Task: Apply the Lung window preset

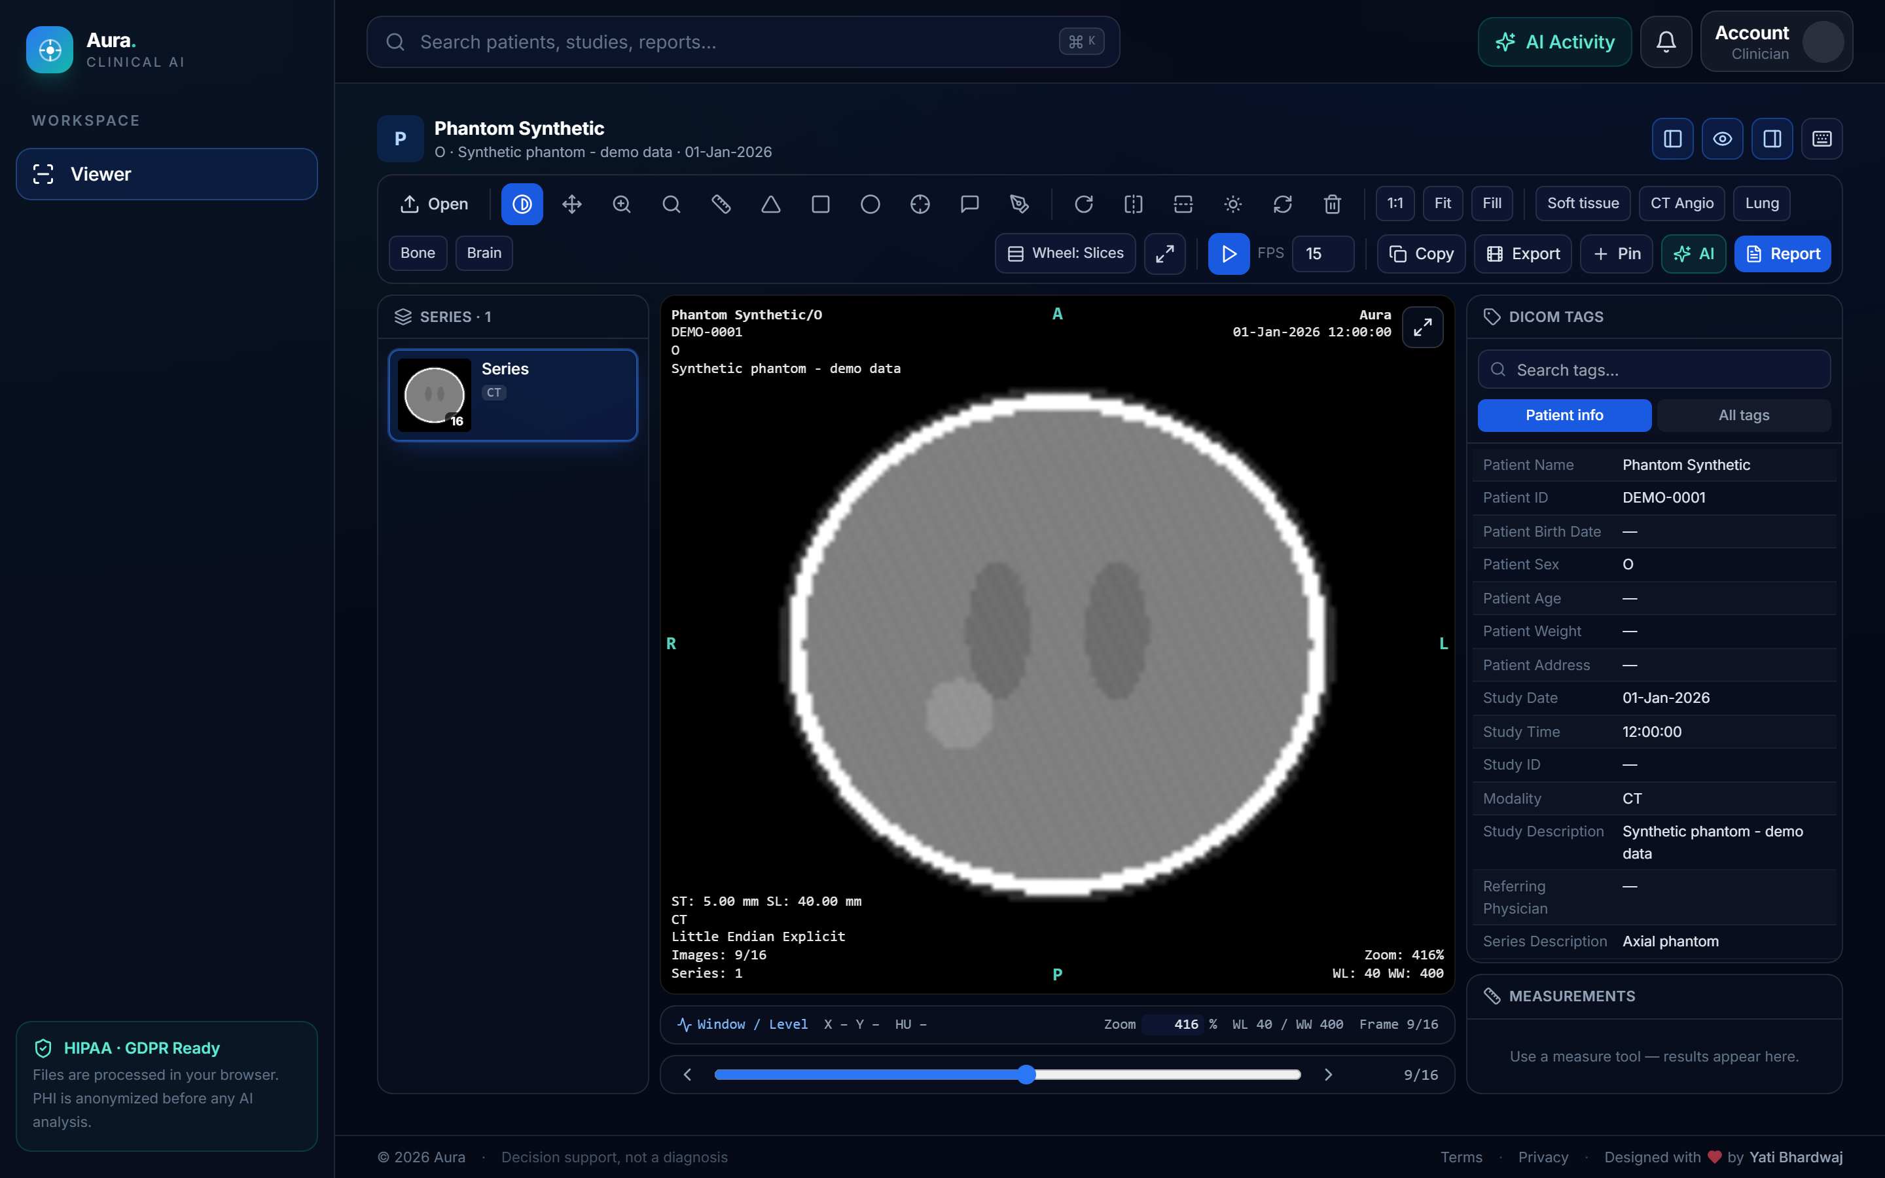Action: 1762,204
